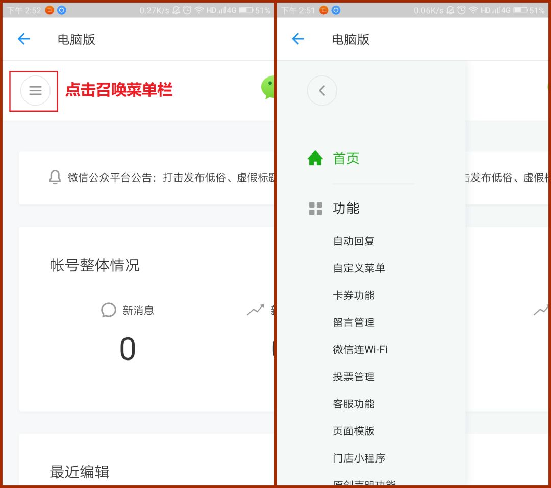Click the new message count 0

pos(128,349)
